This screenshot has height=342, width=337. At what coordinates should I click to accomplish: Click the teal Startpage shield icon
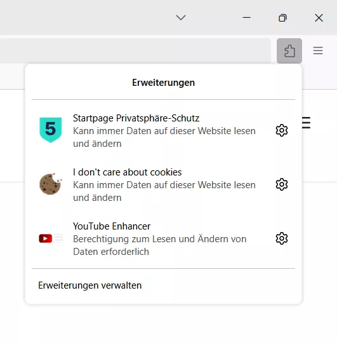[x=51, y=130]
